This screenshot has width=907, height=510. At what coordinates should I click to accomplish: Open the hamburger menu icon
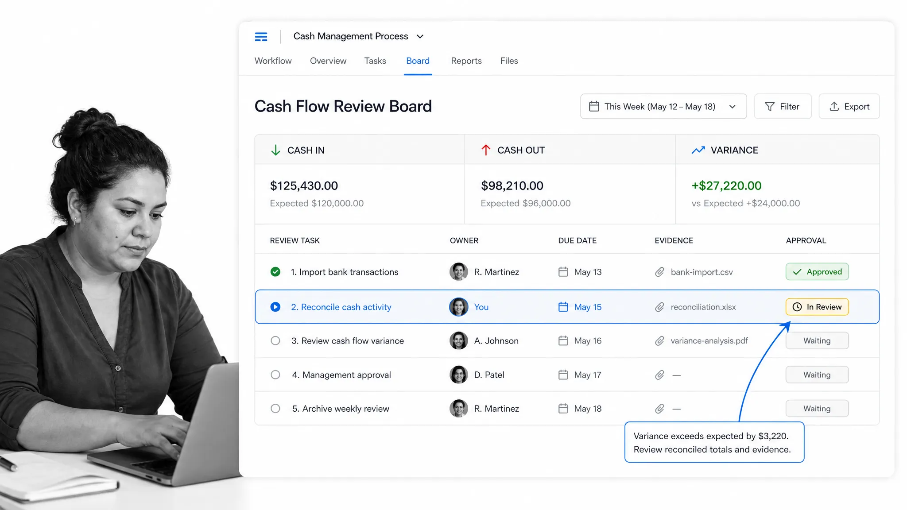[261, 36]
